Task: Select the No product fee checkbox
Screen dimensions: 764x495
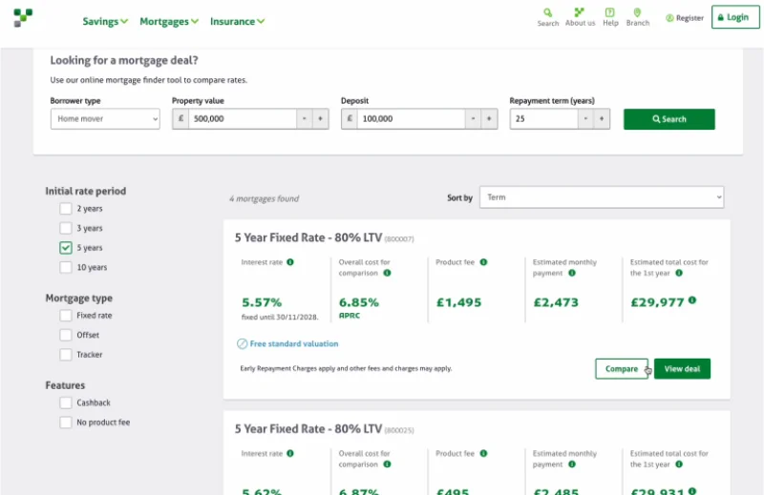Action: pos(66,422)
